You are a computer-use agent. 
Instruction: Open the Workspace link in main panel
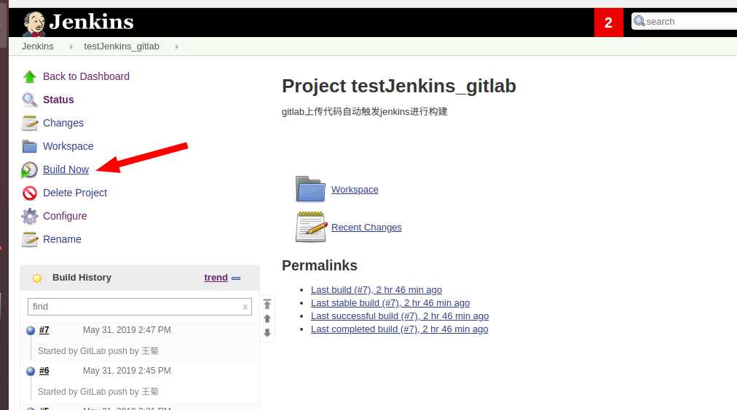355,190
